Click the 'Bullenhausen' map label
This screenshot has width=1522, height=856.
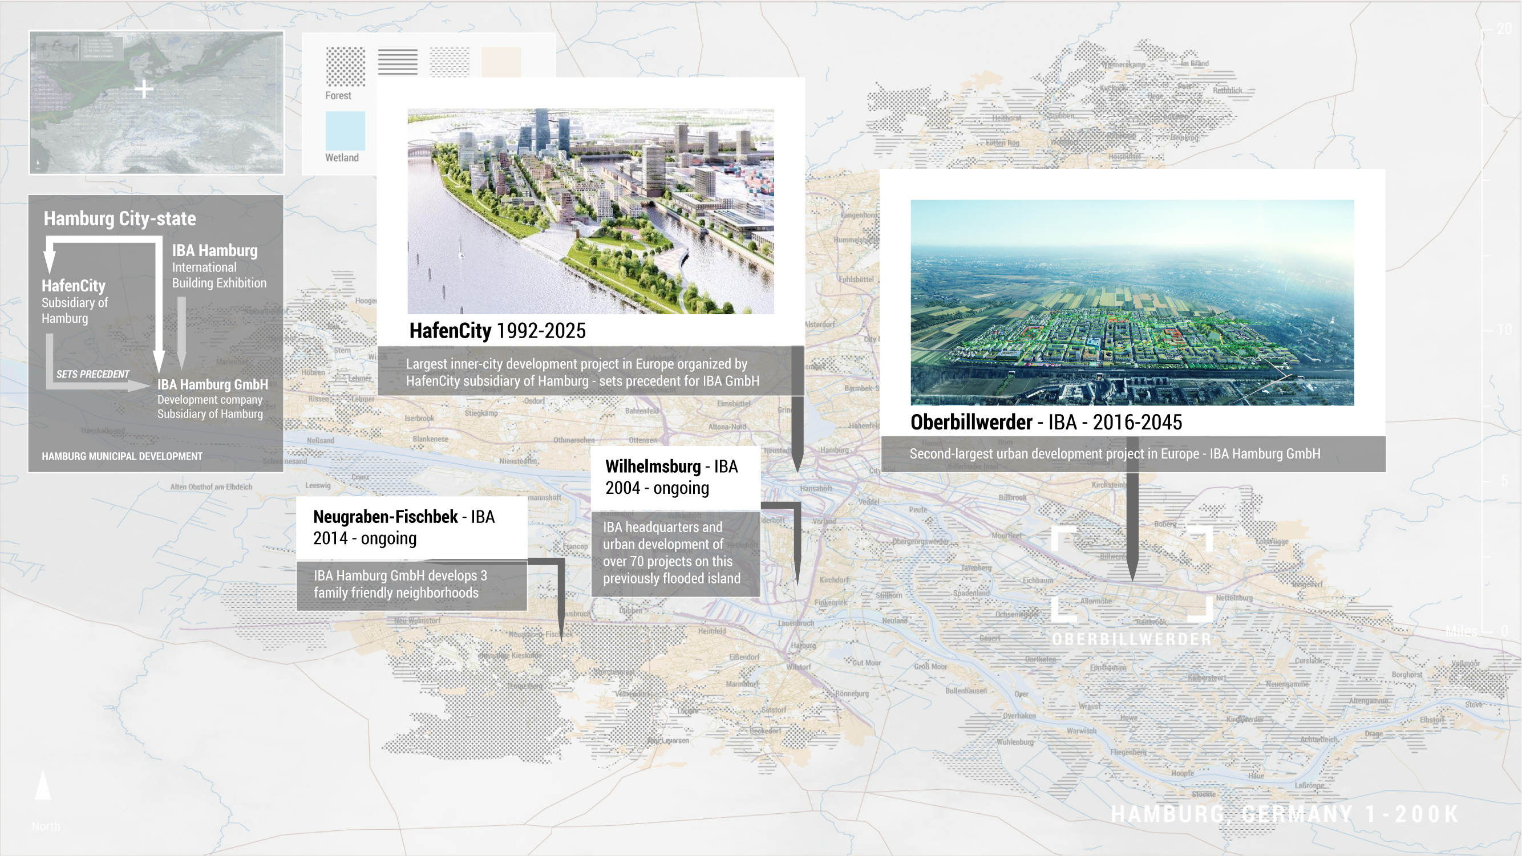(965, 691)
